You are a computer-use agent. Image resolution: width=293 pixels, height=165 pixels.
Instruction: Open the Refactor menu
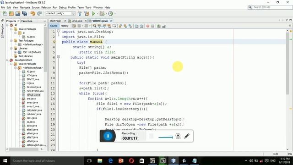46,7
